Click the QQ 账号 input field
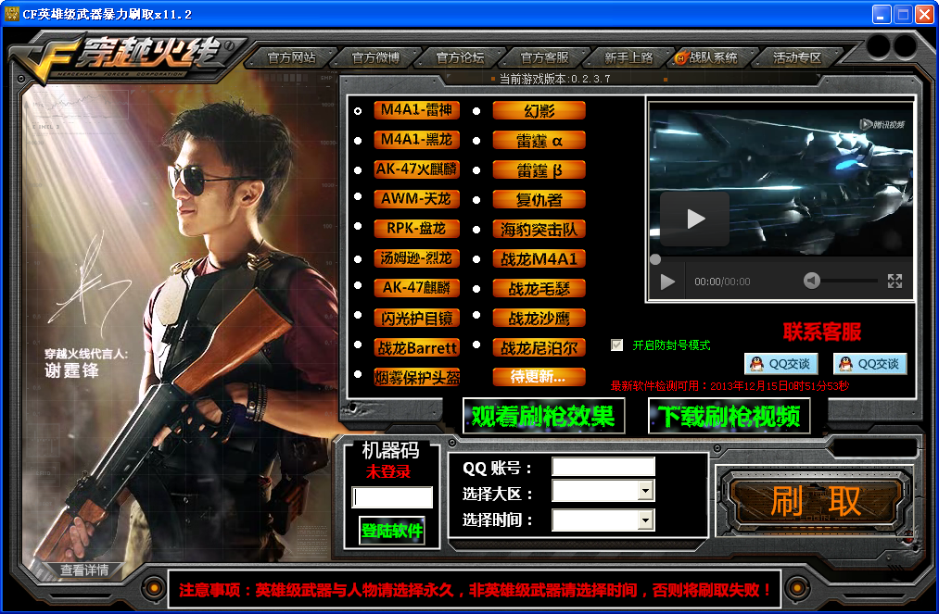 603,466
